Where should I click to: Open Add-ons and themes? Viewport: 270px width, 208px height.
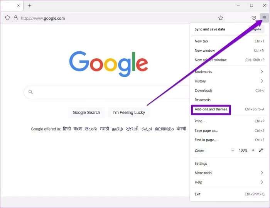pos(229,109)
